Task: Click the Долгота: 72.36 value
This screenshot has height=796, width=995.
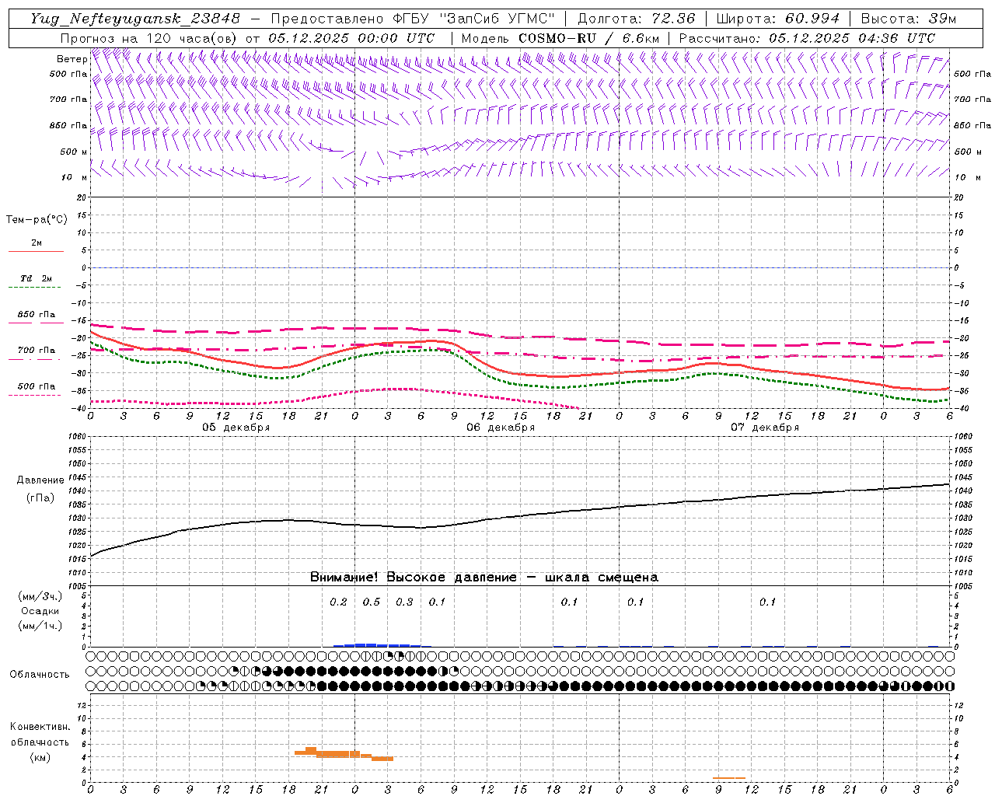Action: [x=637, y=19]
